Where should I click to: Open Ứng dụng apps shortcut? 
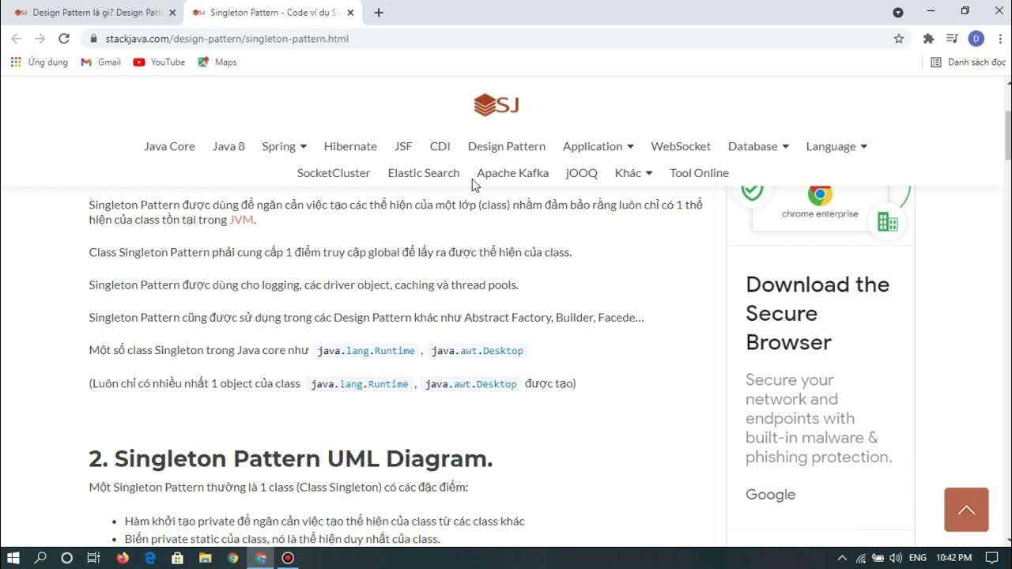40,62
